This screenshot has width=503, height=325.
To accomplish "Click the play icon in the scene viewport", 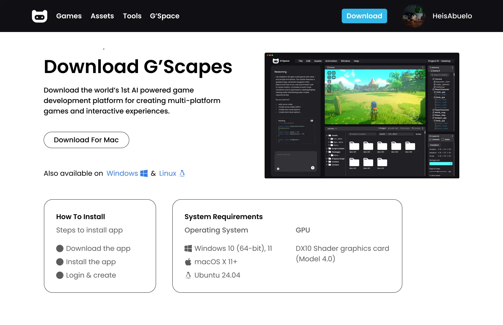I will pyautogui.click(x=421, y=73).
